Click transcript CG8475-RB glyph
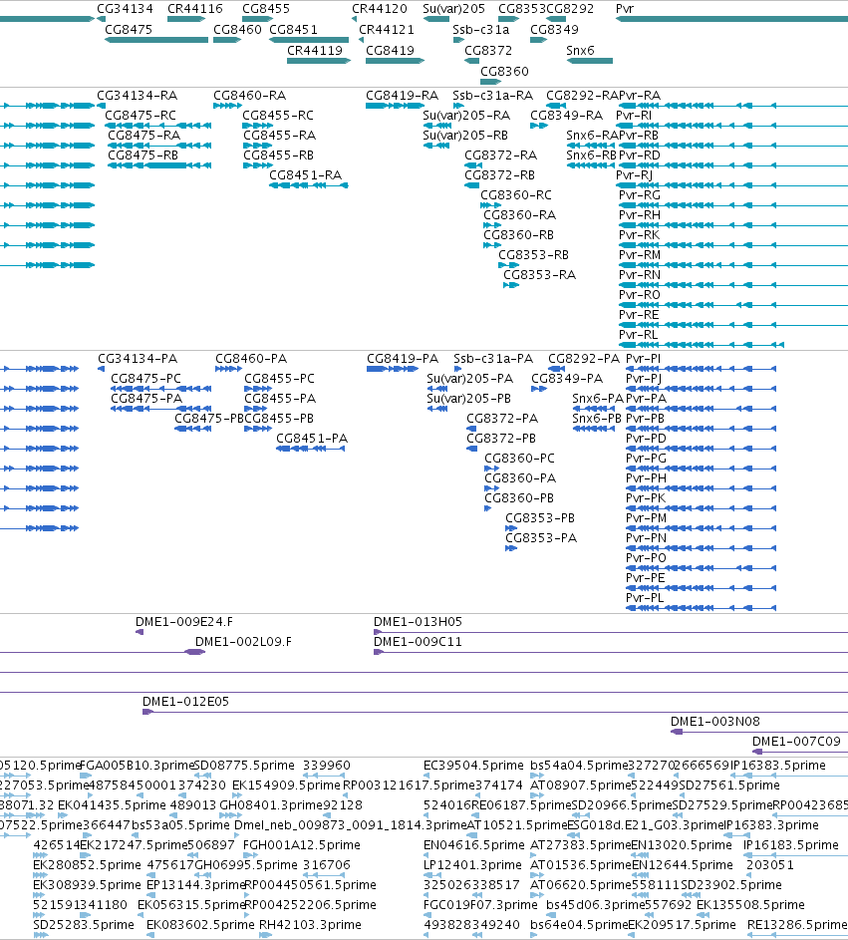Viewport: 848px width, 940px height. coord(159,165)
